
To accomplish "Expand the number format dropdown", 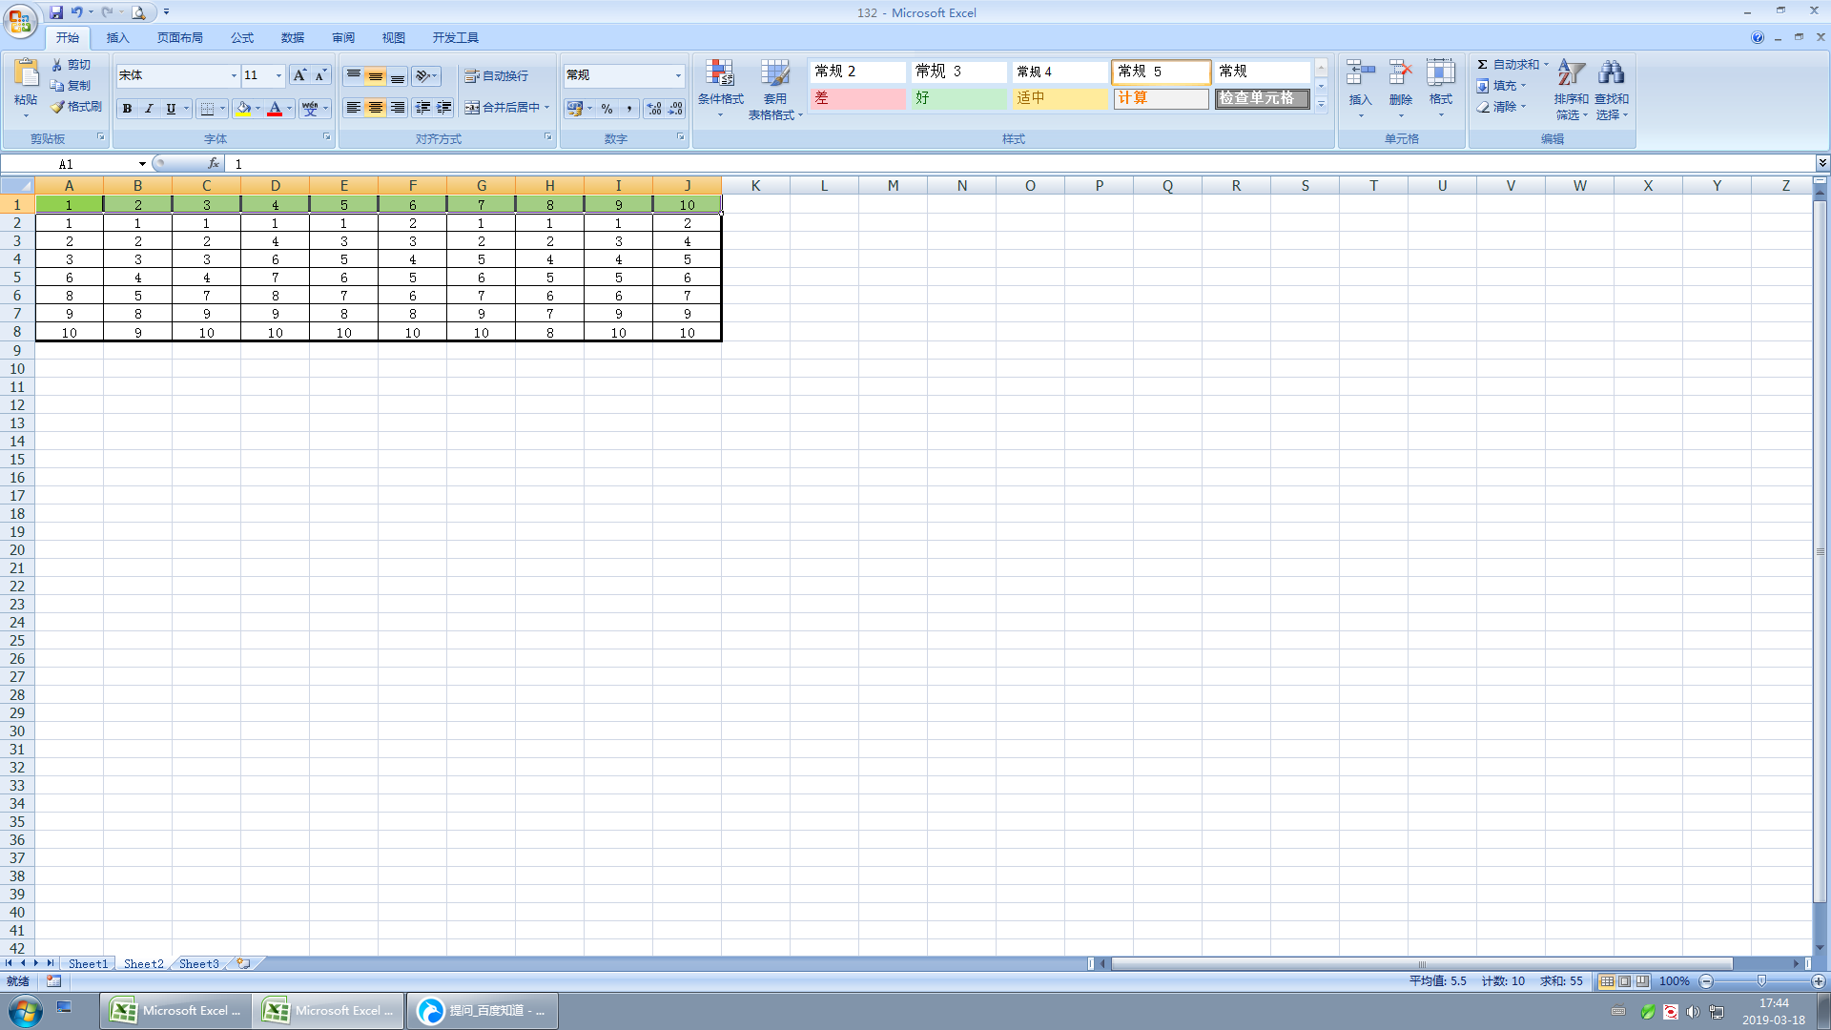I will pyautogui.click(x=678, y=75).
